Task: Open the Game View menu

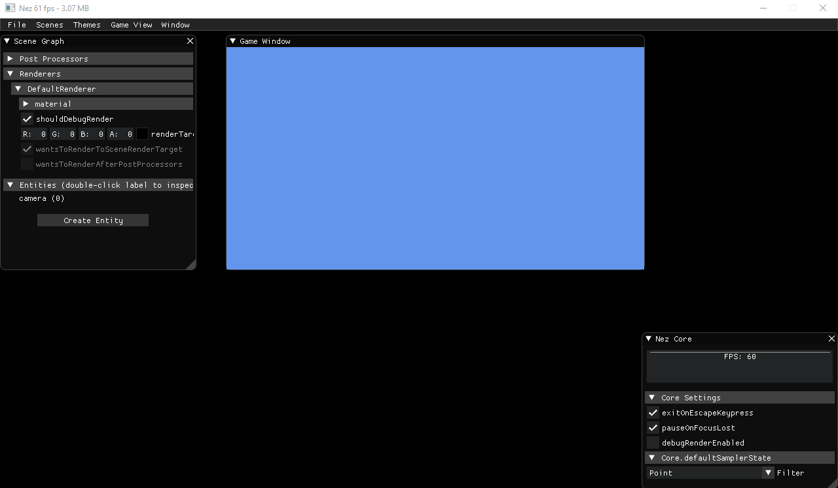Action: point(131,25)
